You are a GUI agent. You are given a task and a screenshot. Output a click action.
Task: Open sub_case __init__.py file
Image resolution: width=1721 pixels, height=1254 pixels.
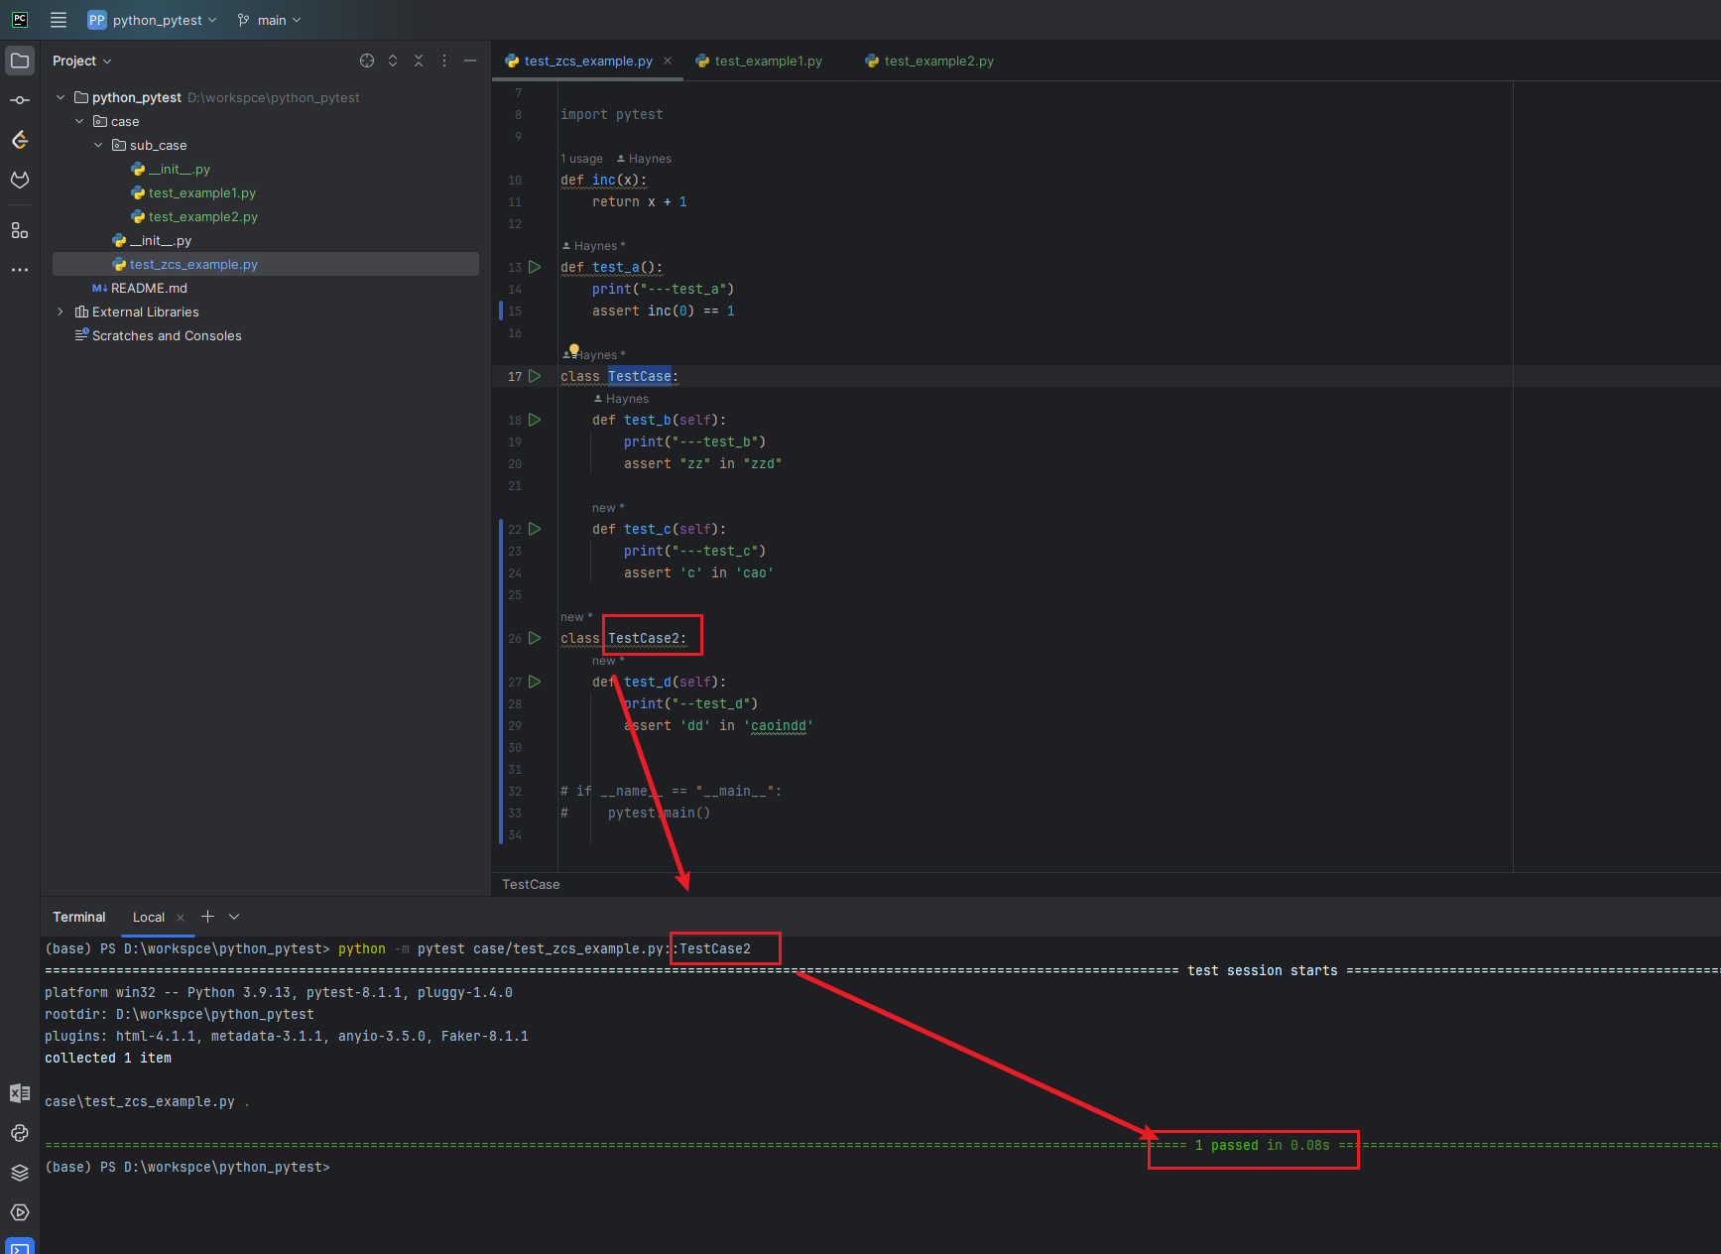click(x=180, y=169)
